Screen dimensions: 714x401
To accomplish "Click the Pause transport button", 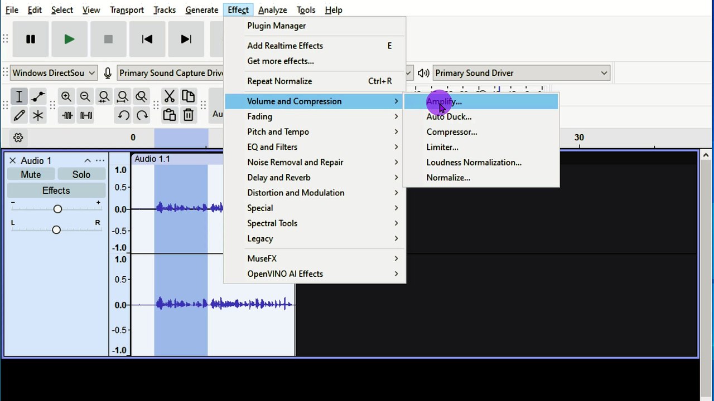I will point(31,39).
